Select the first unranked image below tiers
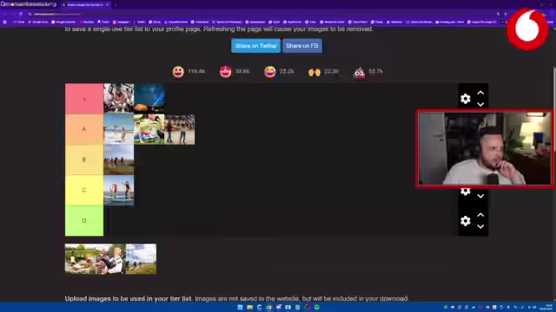 click(x=95, y=259)
